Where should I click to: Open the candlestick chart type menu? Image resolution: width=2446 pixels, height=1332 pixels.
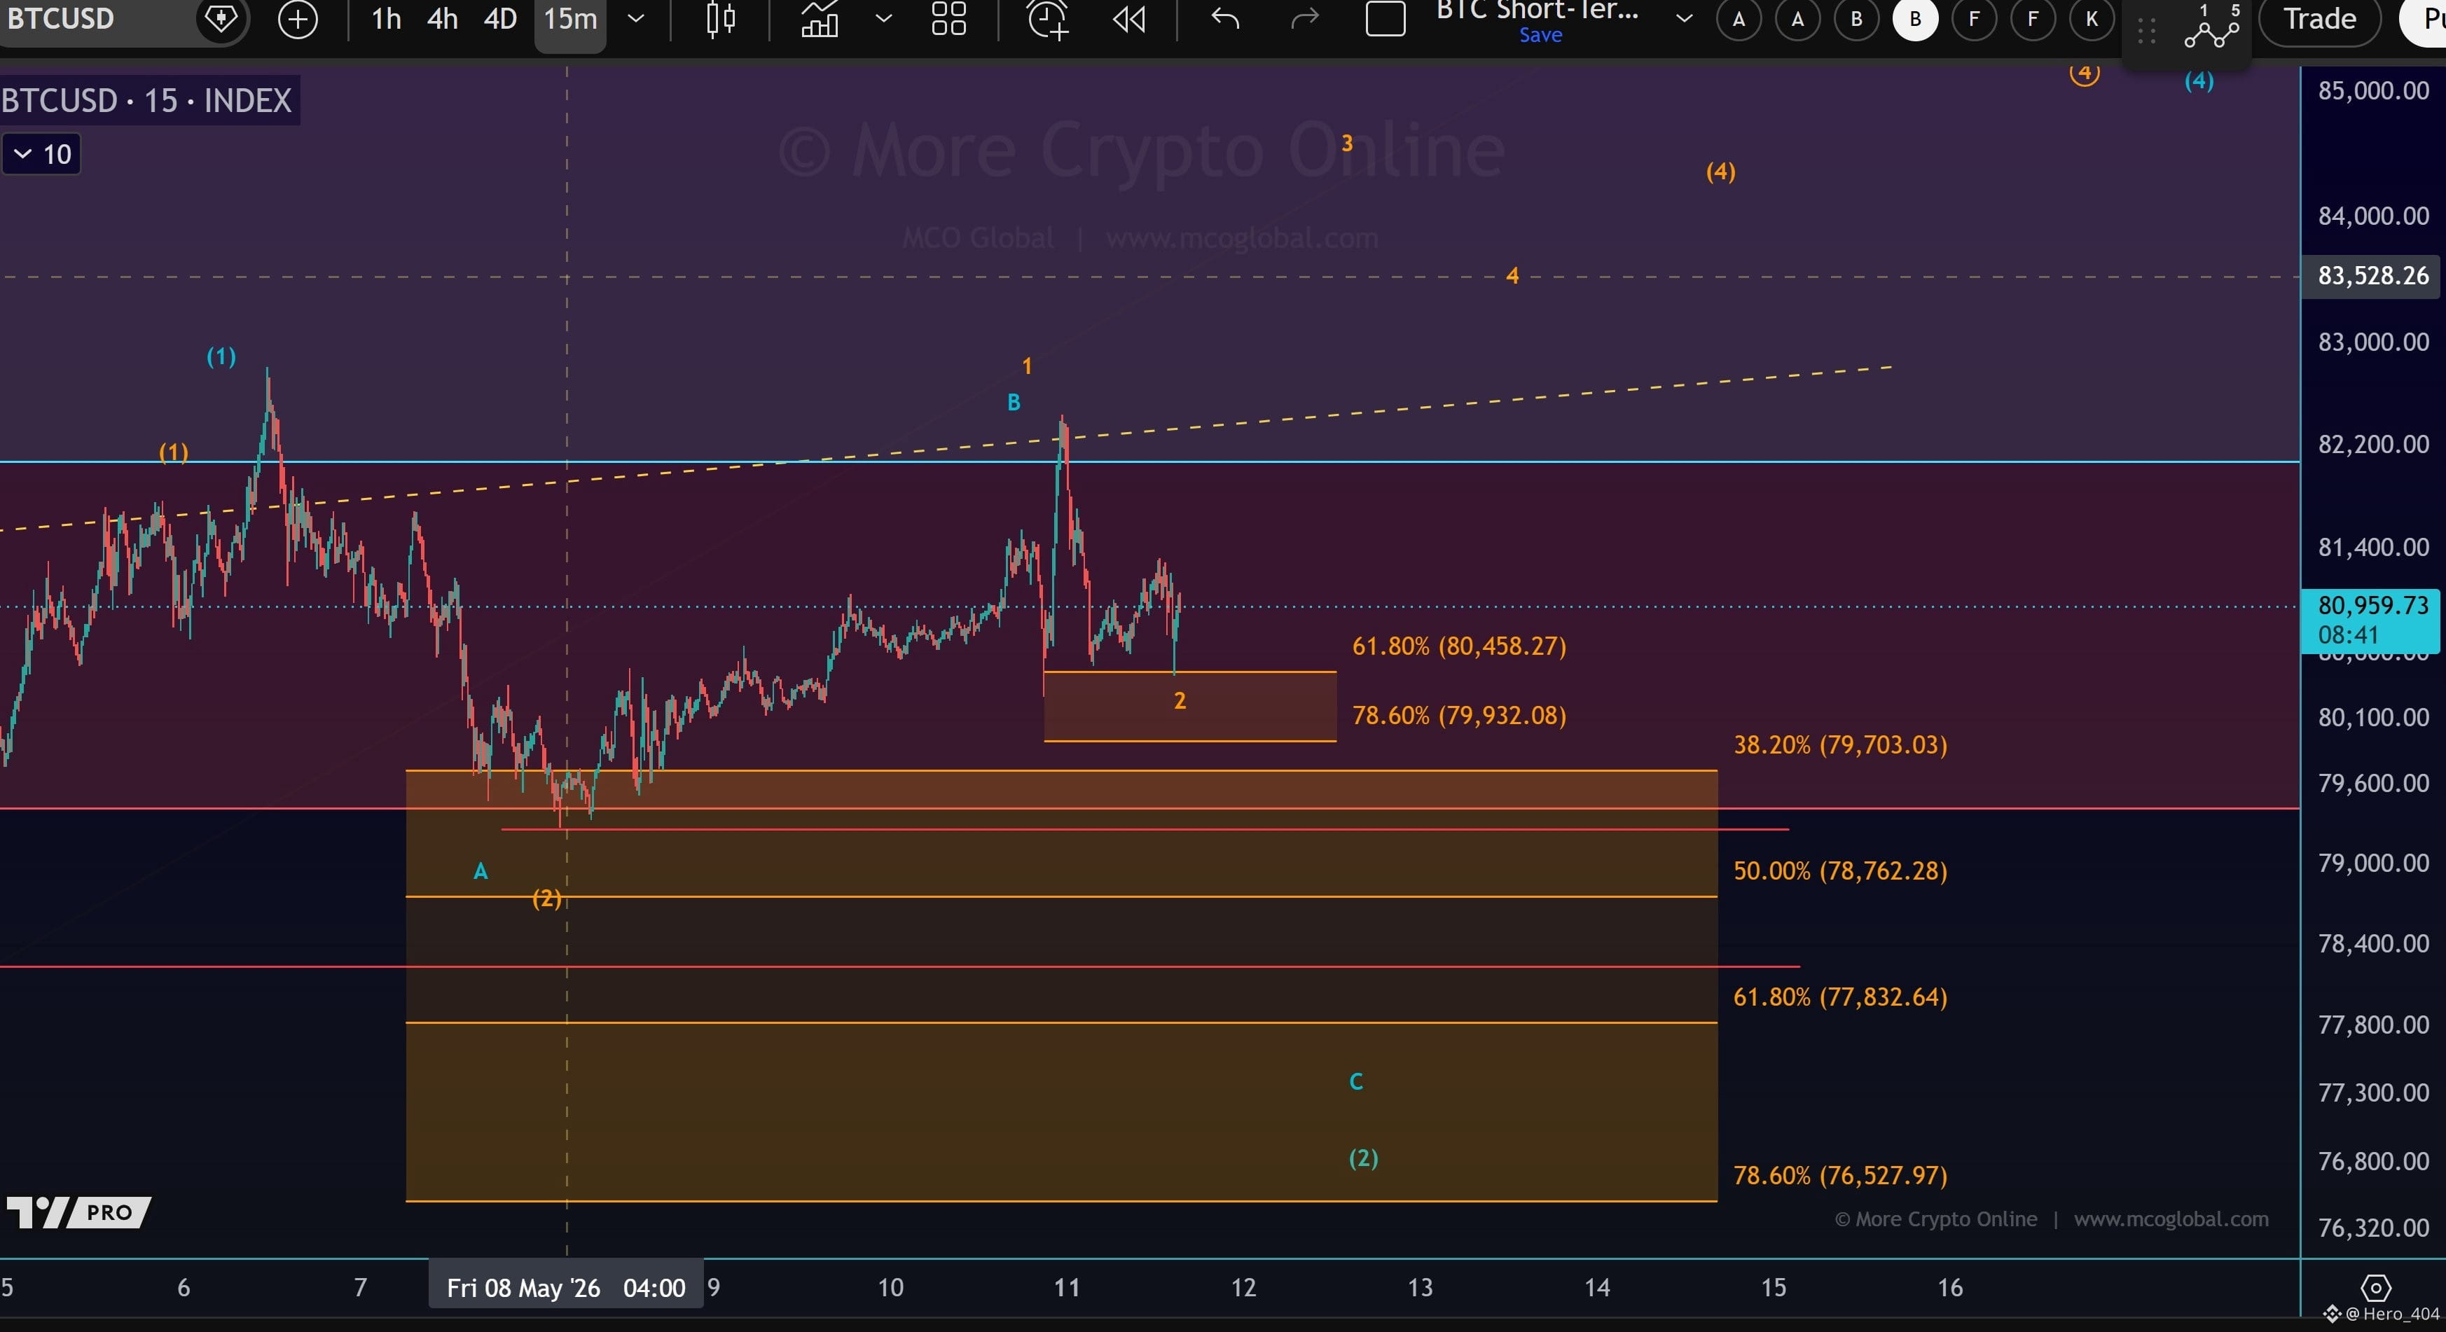click(721, 19)
